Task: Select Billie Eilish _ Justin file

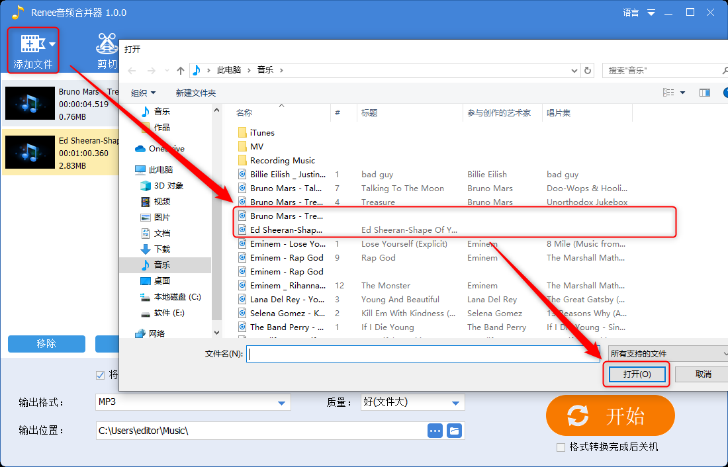Action: (282, 175)
